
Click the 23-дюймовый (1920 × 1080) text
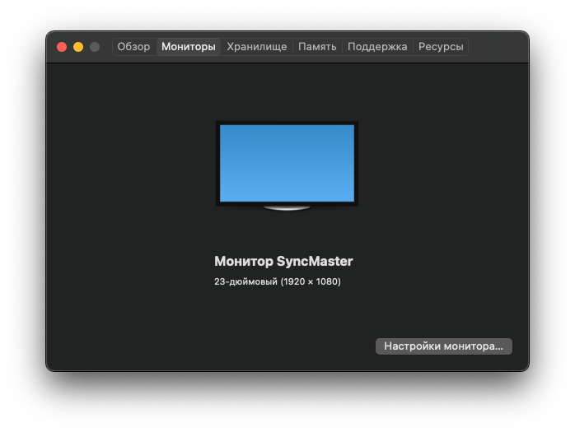pos(278,281)
